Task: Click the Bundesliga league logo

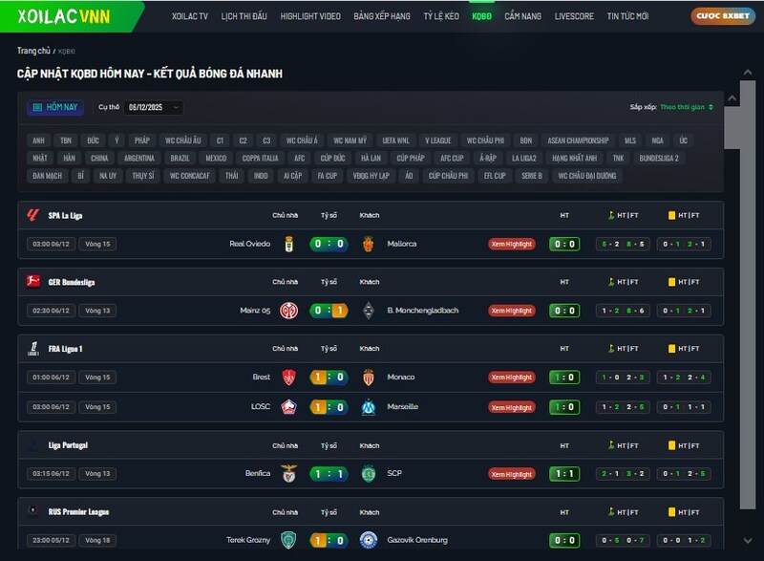Action: pyautogui.click(x=32, y=282)
